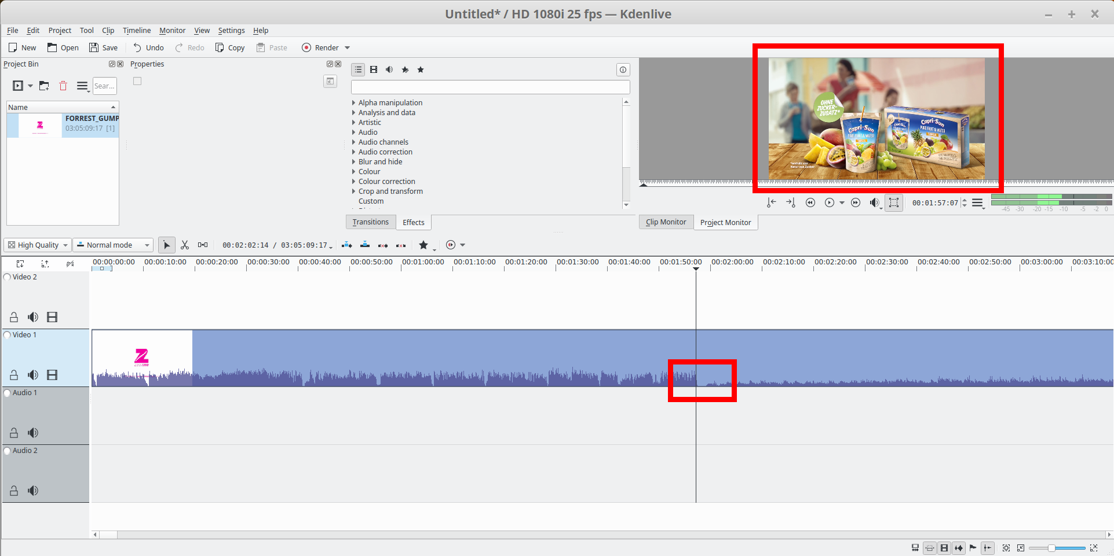Expand Crop and transform category
The image size is (1114, 556).
pos(353,192)
